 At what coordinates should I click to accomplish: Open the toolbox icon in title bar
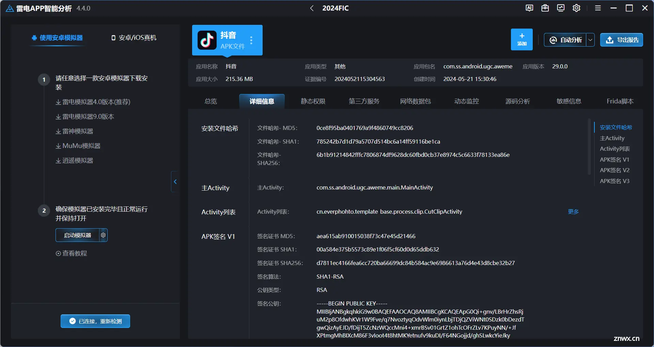click(545, 8)
